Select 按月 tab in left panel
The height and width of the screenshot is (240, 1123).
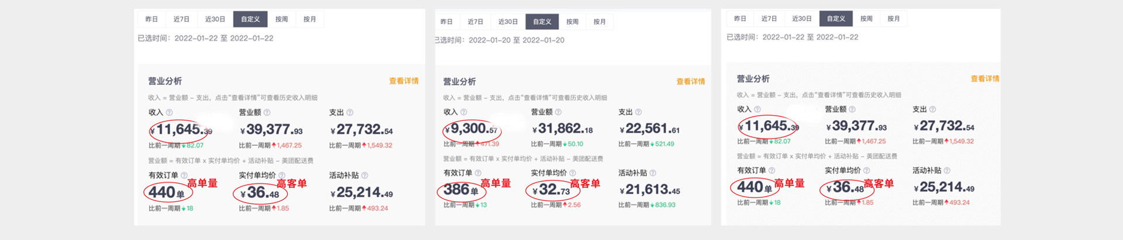pos(309,19)
